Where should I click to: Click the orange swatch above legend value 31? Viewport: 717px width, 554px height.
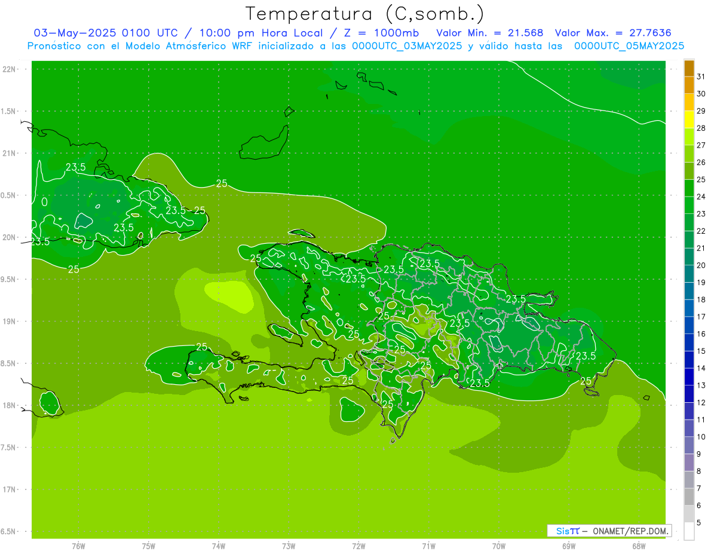click(689, 68)
